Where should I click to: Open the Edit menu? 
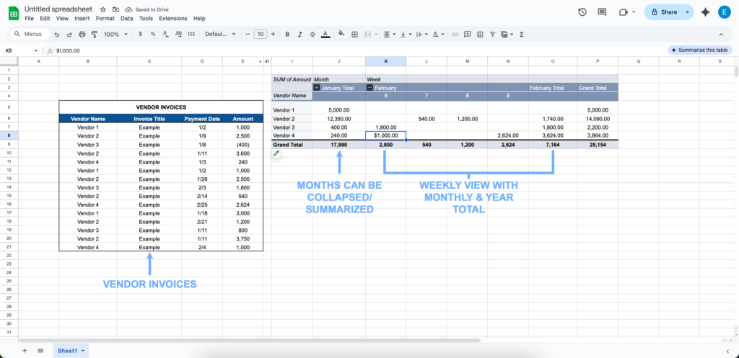(x=45, y=18)
